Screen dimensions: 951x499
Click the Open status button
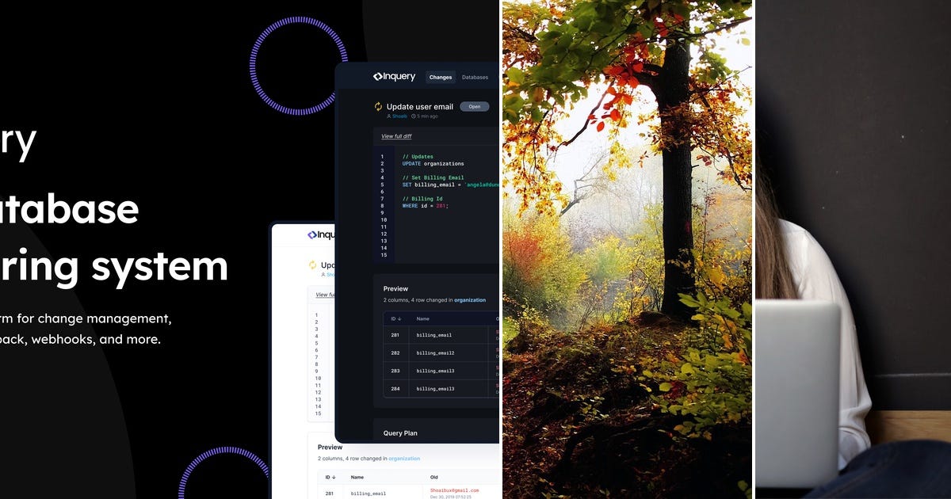474,107
